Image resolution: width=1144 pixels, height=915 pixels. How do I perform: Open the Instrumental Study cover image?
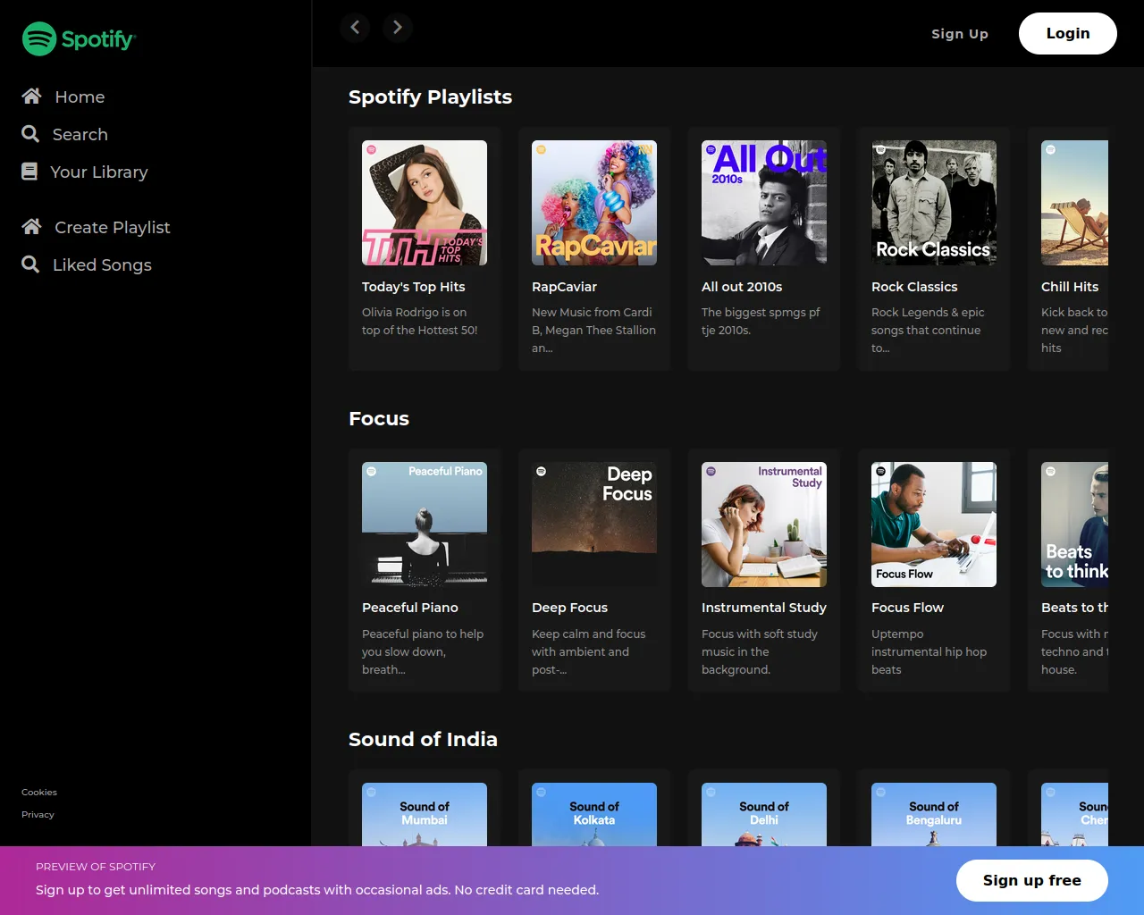tap(764, 525)
